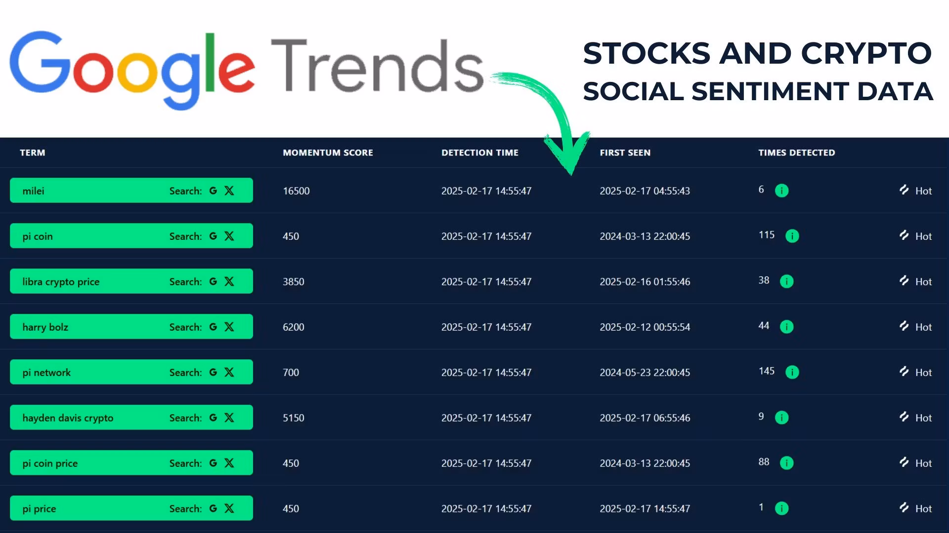Search milei on Google
The width and height of the screenshot is (949, 533).
click(213, 190)
